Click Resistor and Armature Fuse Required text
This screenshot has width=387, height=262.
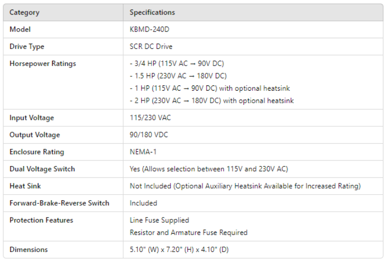[188, 232]
